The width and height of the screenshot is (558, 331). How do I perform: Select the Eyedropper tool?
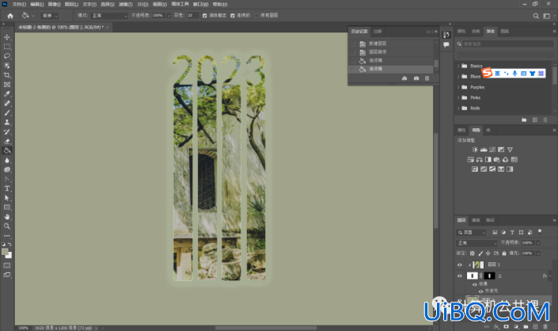(x=7, y=94)
